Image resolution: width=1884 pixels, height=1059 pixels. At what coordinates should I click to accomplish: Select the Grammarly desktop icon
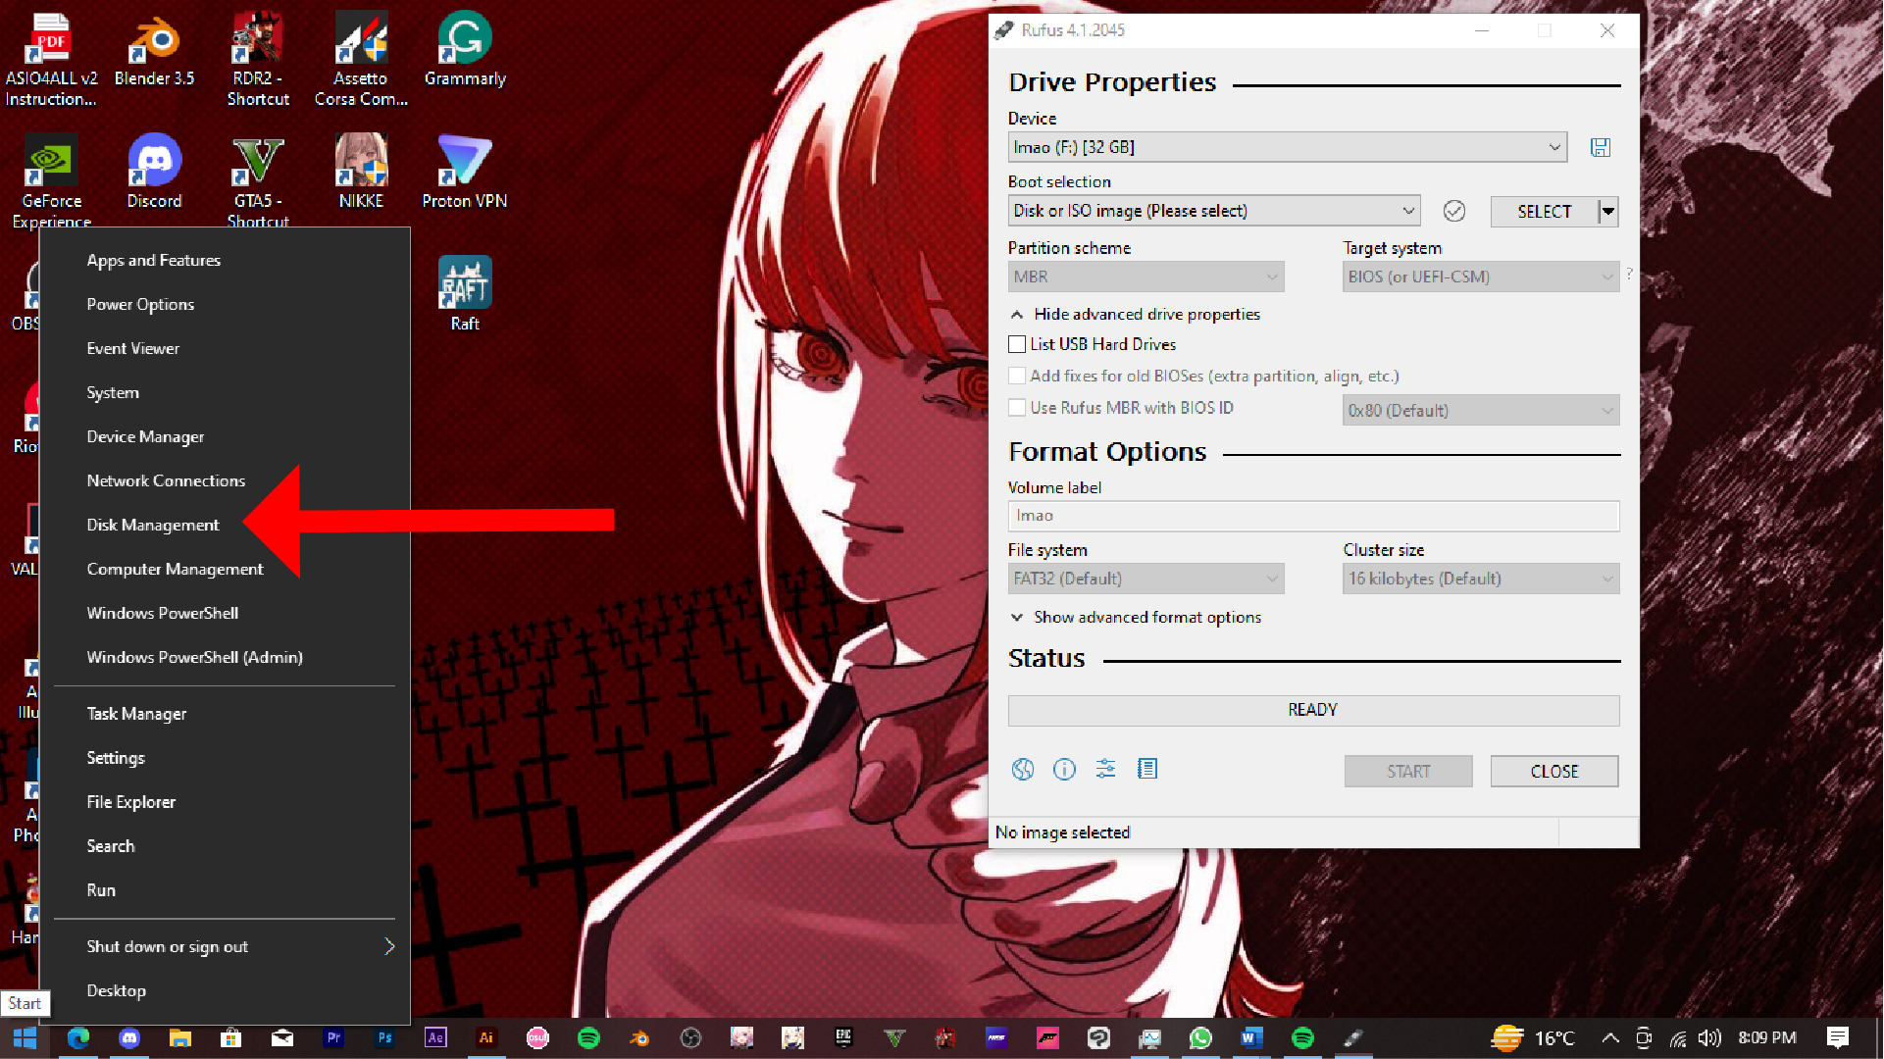(x=465, y=49)
